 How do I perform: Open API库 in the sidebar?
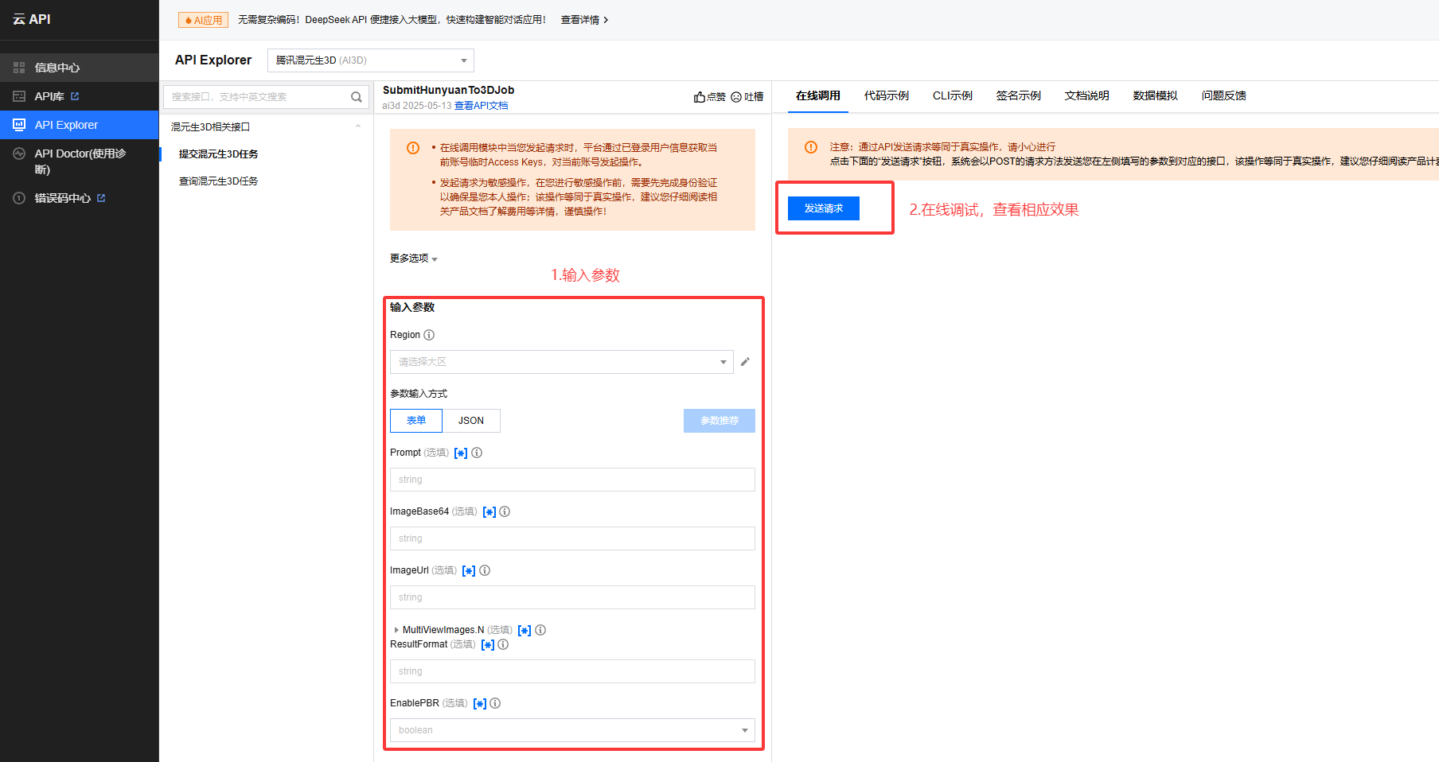point(80,96)
